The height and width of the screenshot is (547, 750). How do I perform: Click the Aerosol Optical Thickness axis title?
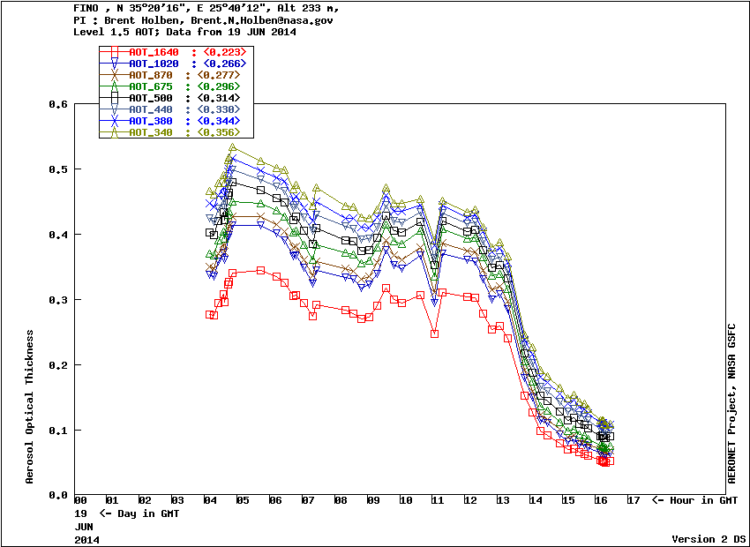30,407
